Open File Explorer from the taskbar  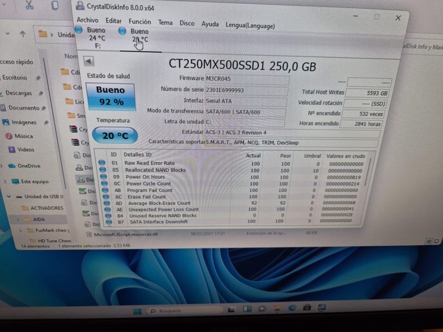(x=277, y=308)
